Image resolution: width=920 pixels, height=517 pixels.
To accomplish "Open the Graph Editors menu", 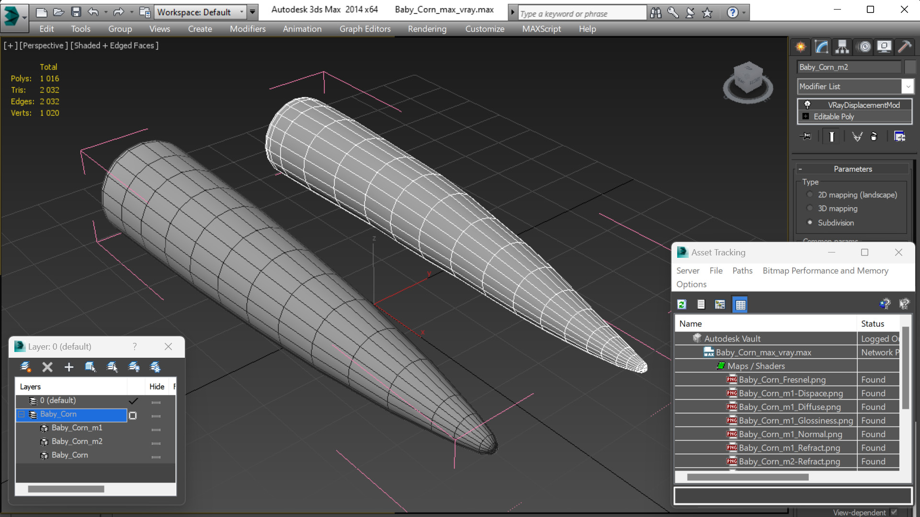I will (x=365, y=29).
